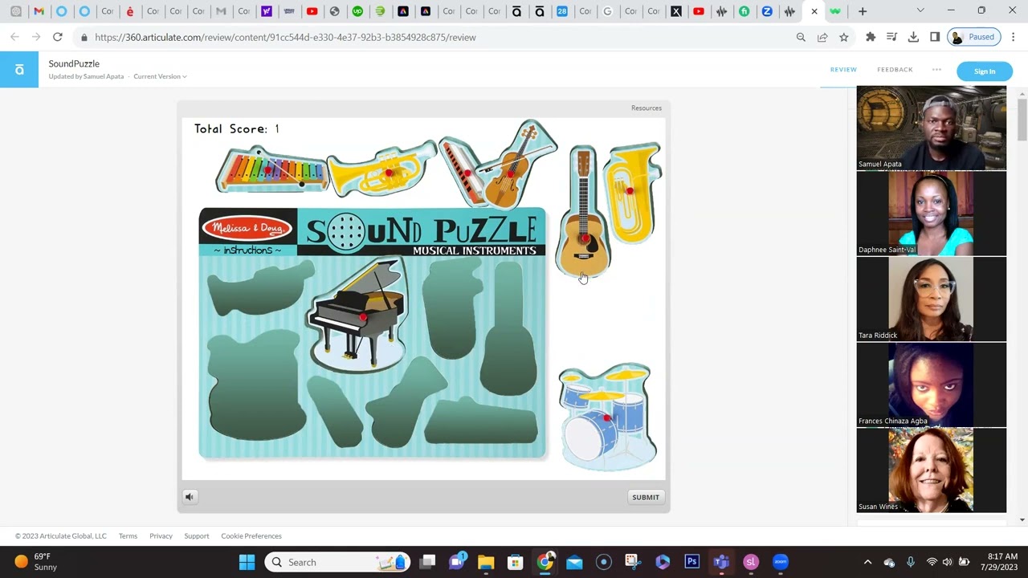Viewport: 1028px width, 578px height.
Task: Reload the page in Chrome
Action: click(x=58, y=37)
